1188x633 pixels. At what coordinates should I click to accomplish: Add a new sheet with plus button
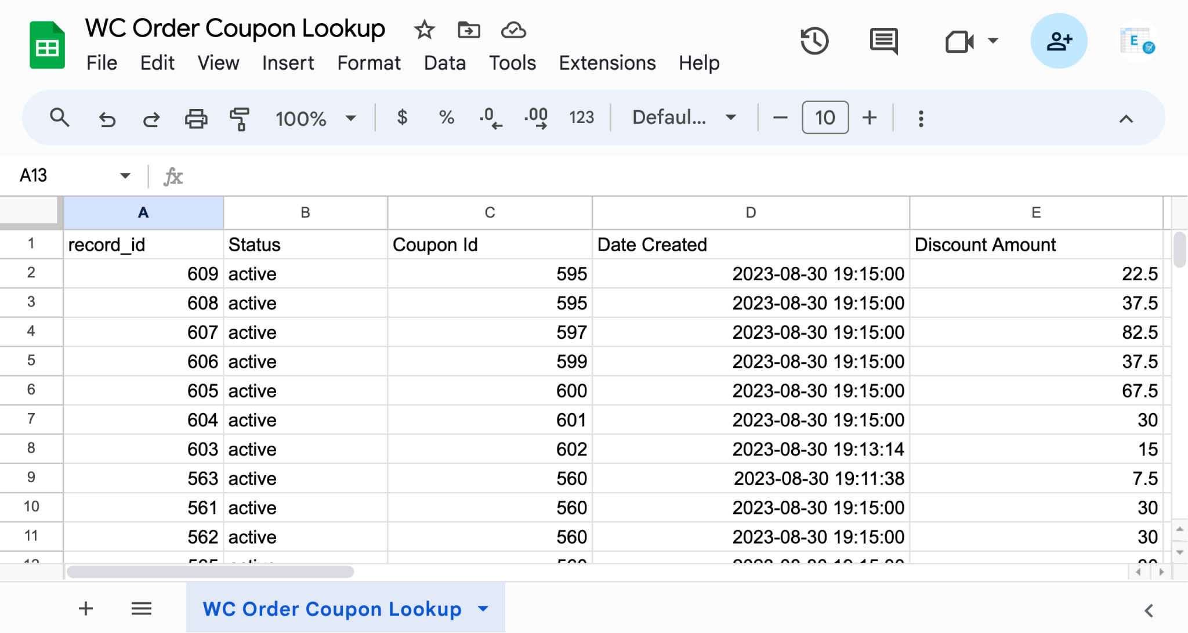pos(85,609)
